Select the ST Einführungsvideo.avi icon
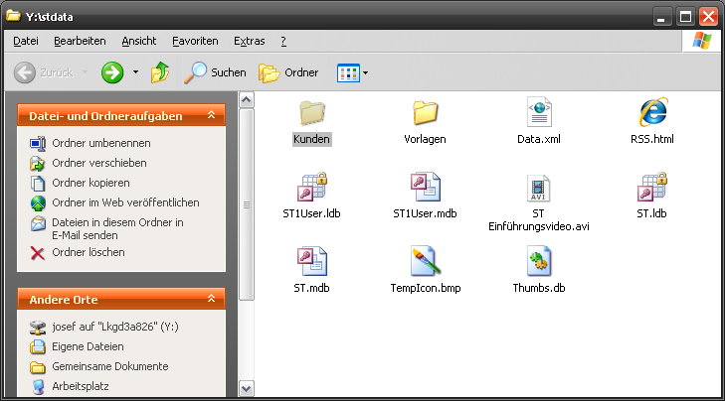 539,188
